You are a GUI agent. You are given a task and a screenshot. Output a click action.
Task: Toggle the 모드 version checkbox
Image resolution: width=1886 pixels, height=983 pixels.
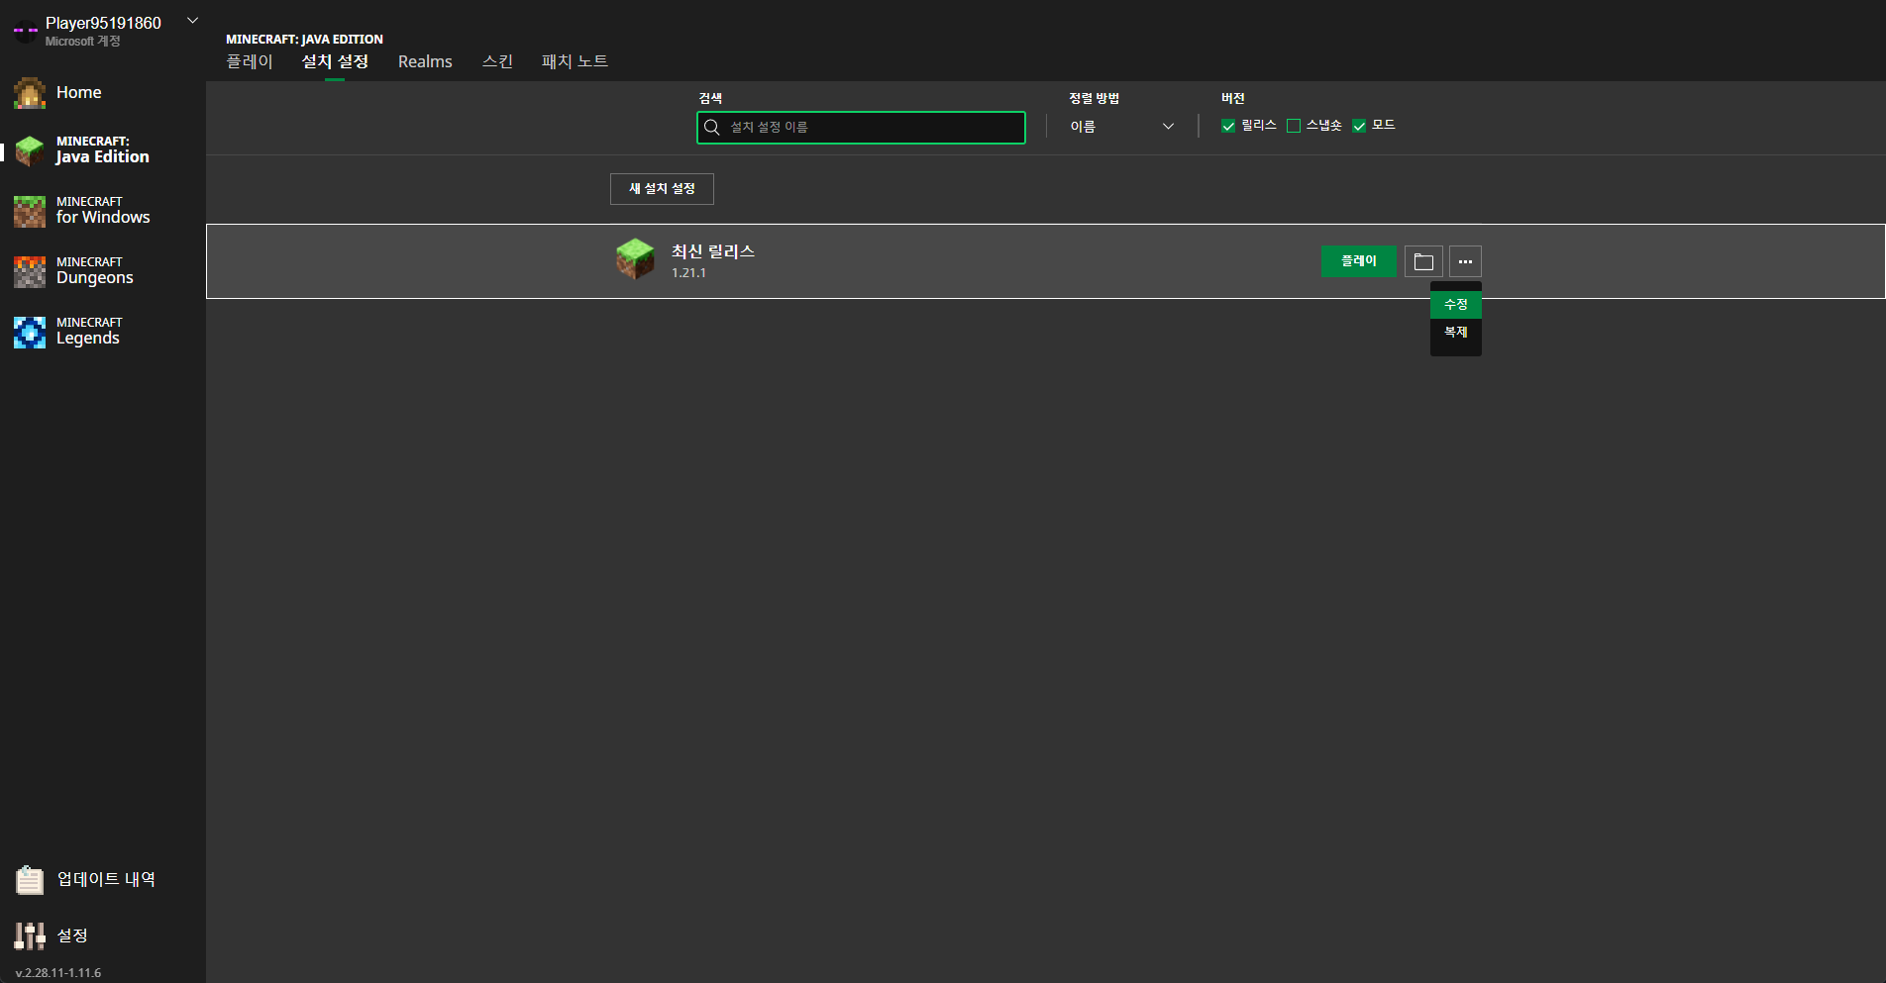[x=1359, y=126]
